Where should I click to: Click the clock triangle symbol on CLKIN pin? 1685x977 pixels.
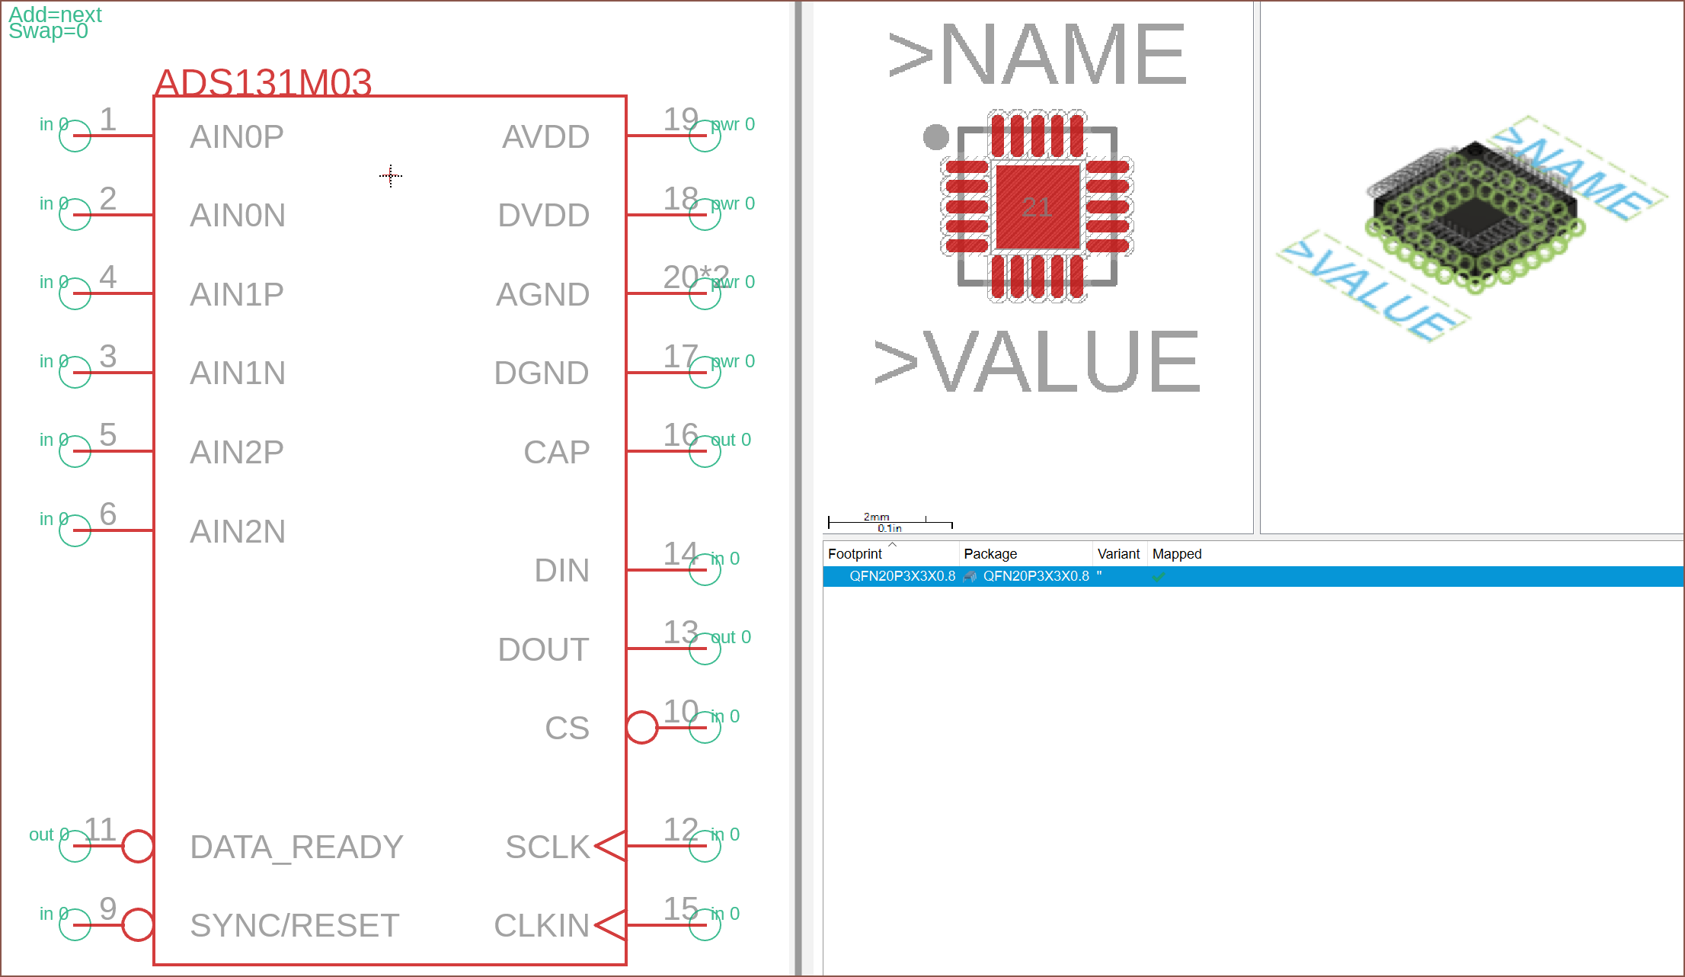pos(611,925)
